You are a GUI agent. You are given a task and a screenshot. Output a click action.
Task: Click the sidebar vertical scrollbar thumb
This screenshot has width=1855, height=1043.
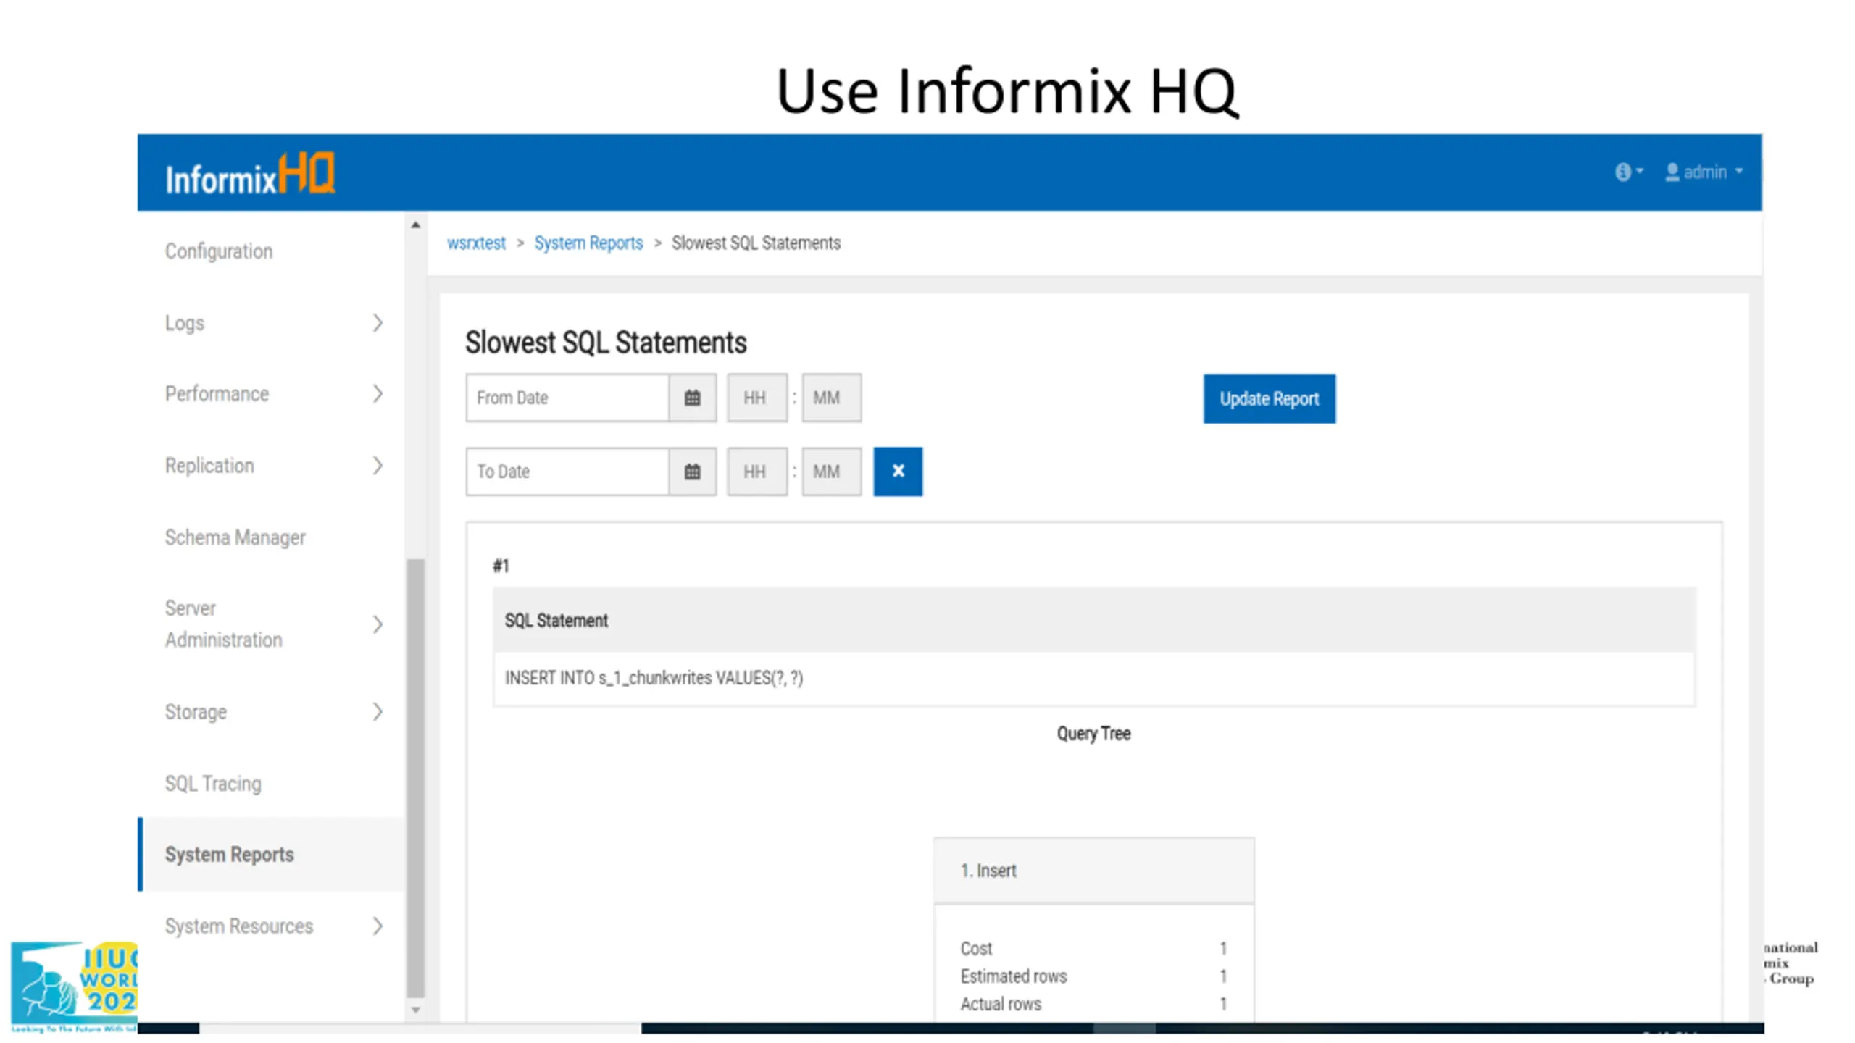point(415,779)
